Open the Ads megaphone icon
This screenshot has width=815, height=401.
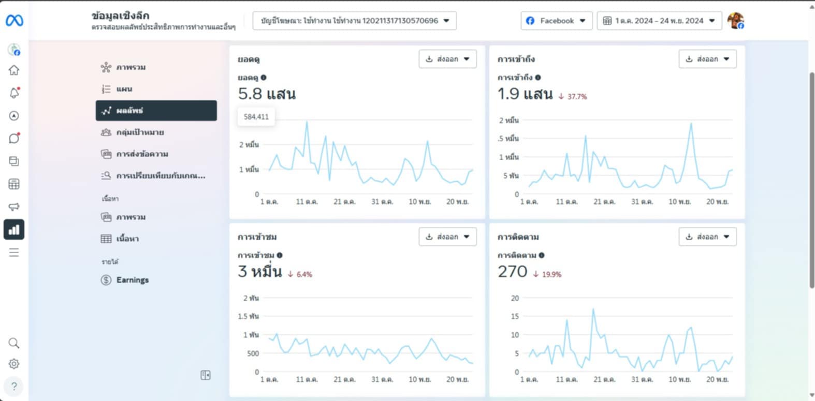pos(14,207)
